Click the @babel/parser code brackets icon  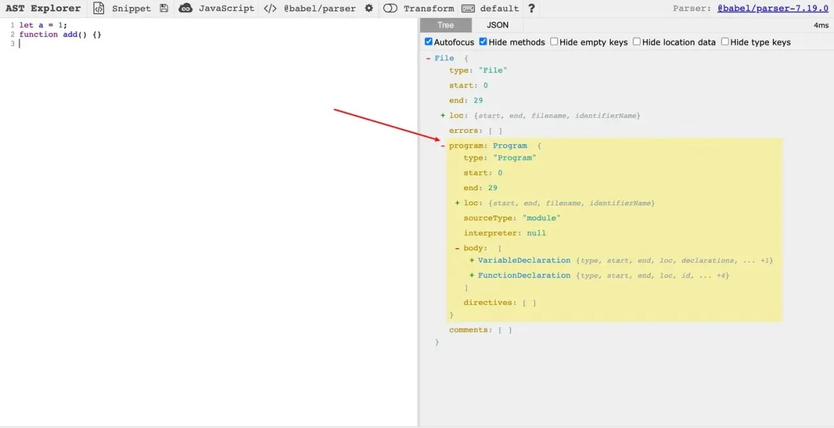[x=270, y=8]
